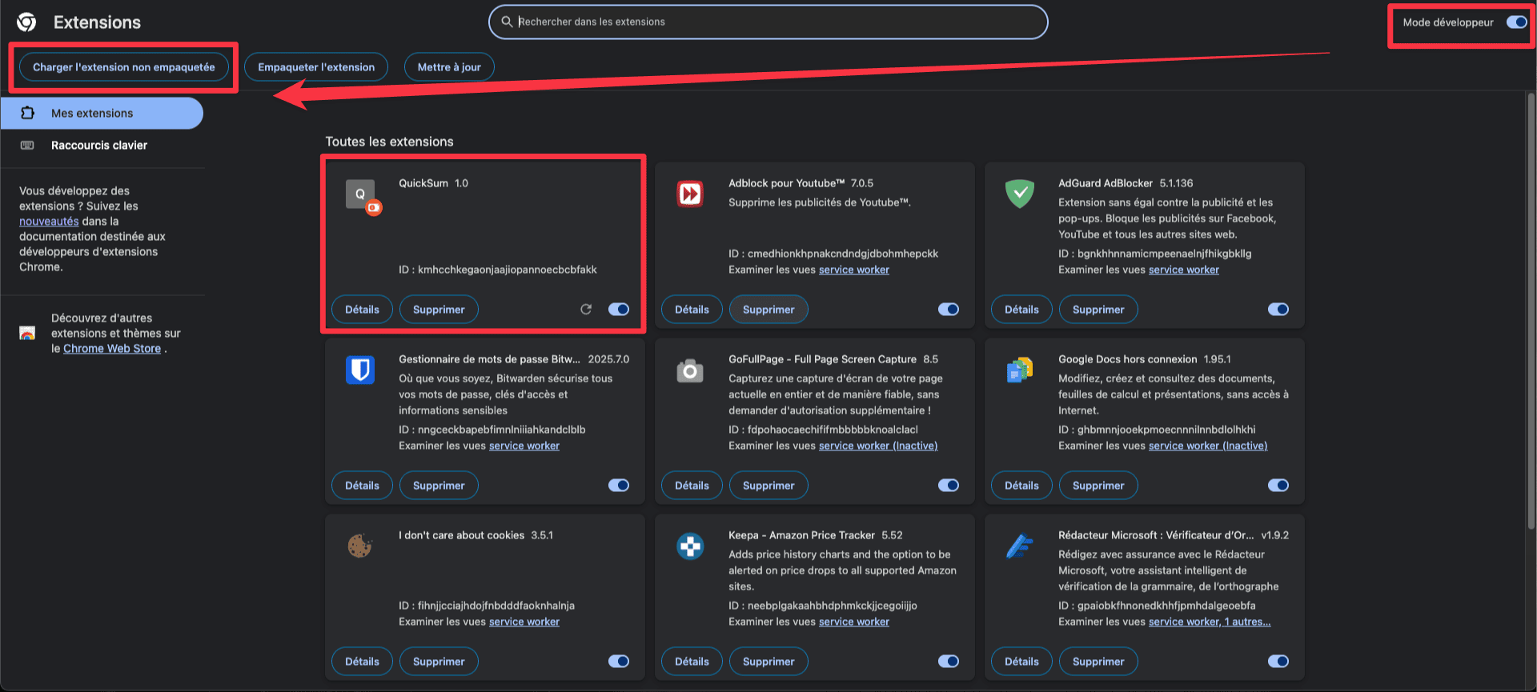1537x692 pixels.
Task: Open Détails for I don't care about cookies
Action: (362, 662)
